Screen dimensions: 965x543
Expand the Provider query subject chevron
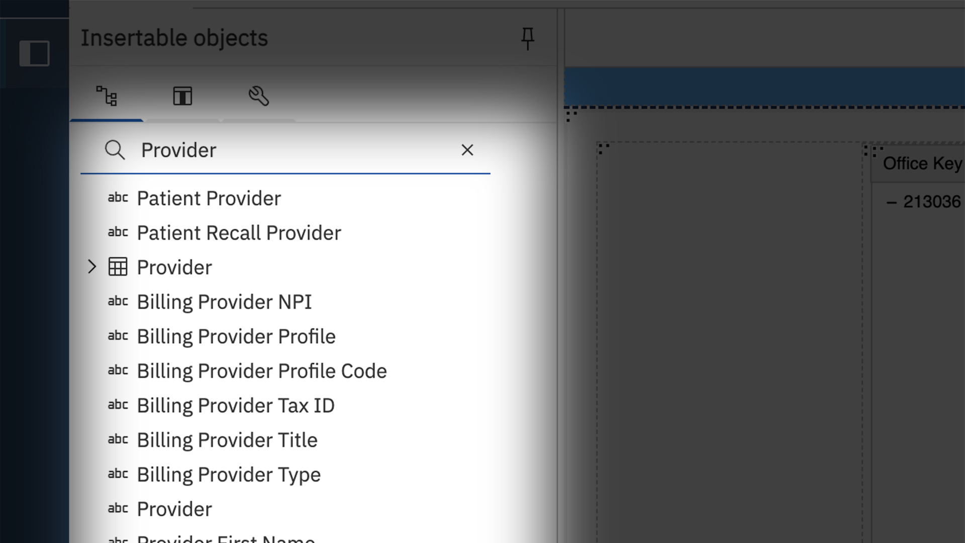[92, 267]
